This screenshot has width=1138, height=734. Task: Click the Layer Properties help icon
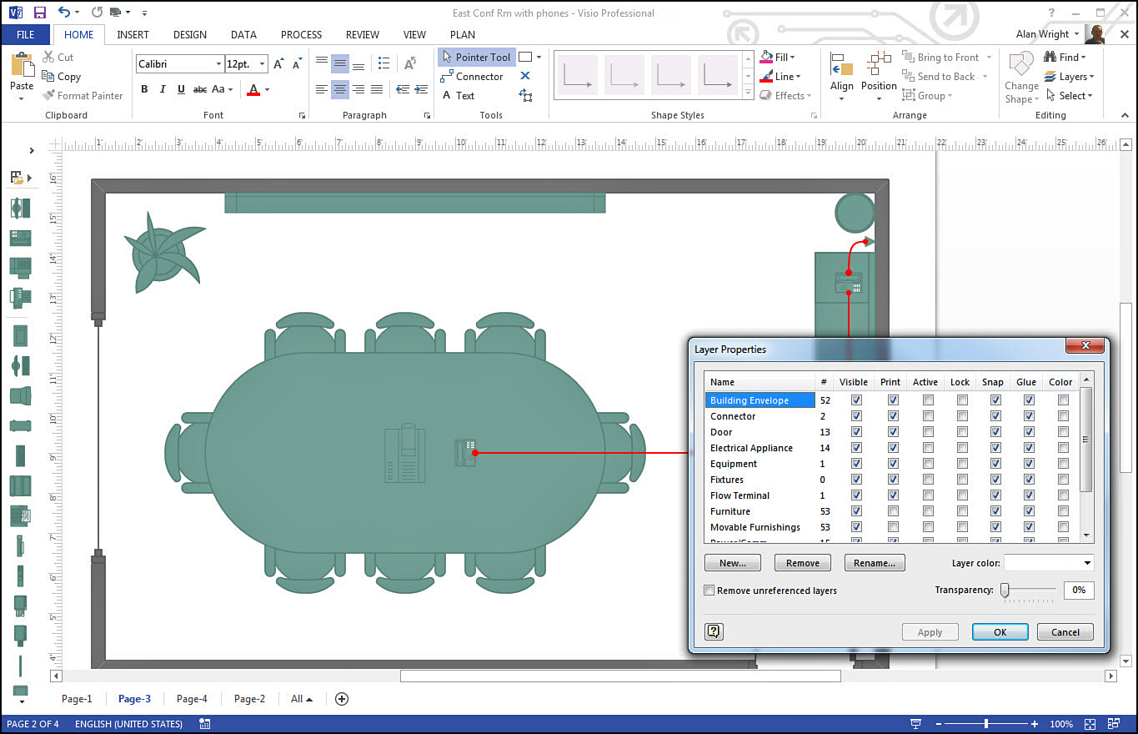click(714, 631)
